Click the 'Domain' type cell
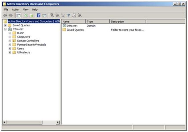Screen dimensions: 188x132 pos(91,26)
